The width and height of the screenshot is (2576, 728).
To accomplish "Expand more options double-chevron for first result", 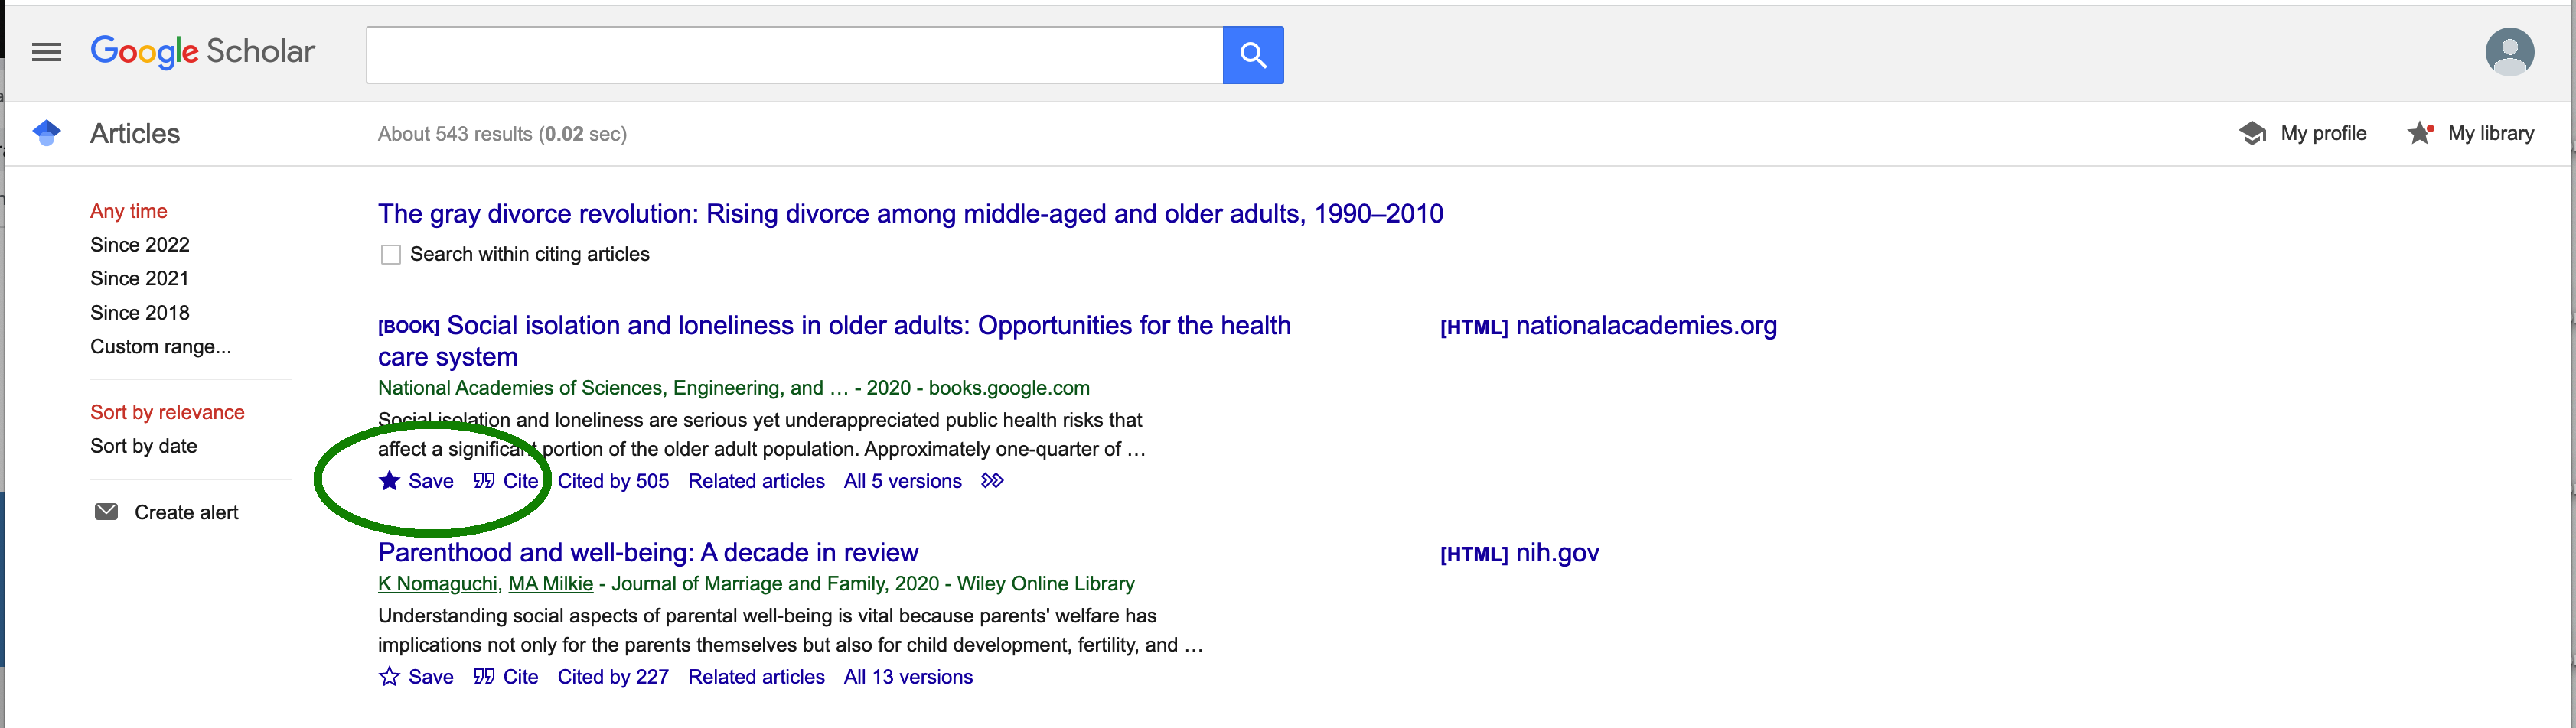I will point(992,481).
